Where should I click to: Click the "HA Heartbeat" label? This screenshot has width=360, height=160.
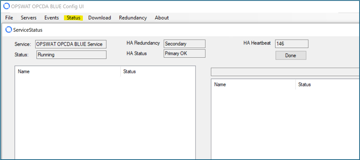point(257,43)
